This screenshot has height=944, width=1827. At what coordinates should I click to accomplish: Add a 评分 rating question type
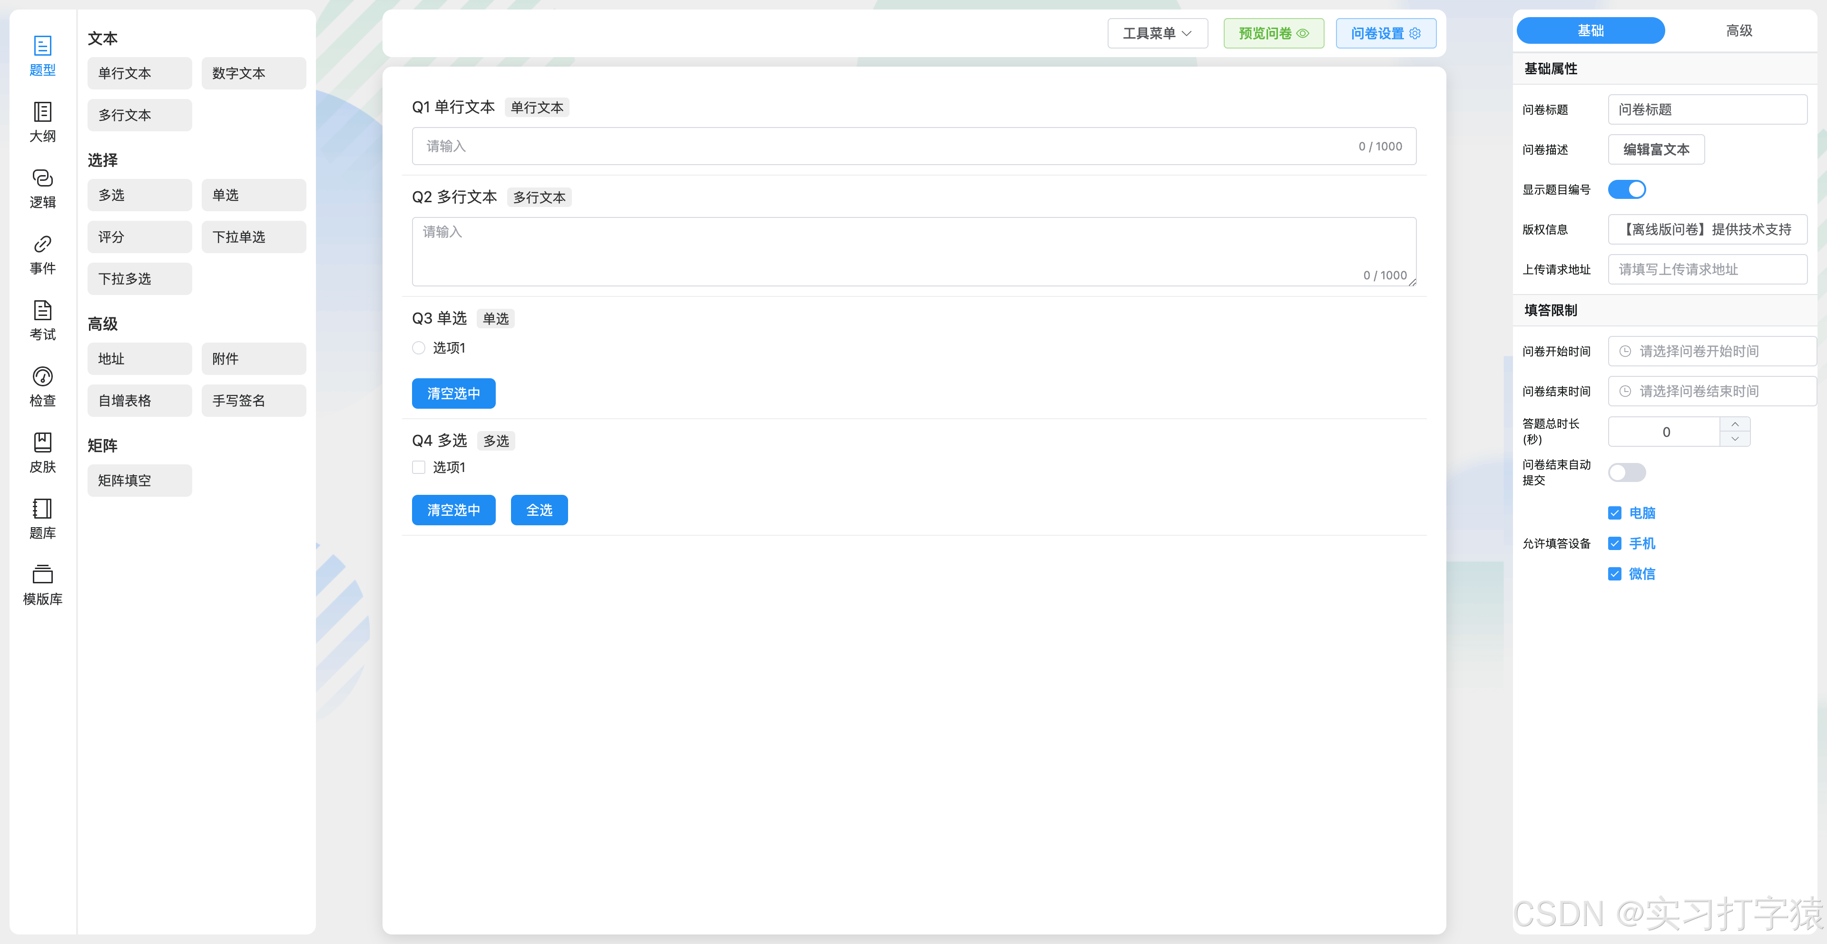pyautogui.click(x=140, y=237)
